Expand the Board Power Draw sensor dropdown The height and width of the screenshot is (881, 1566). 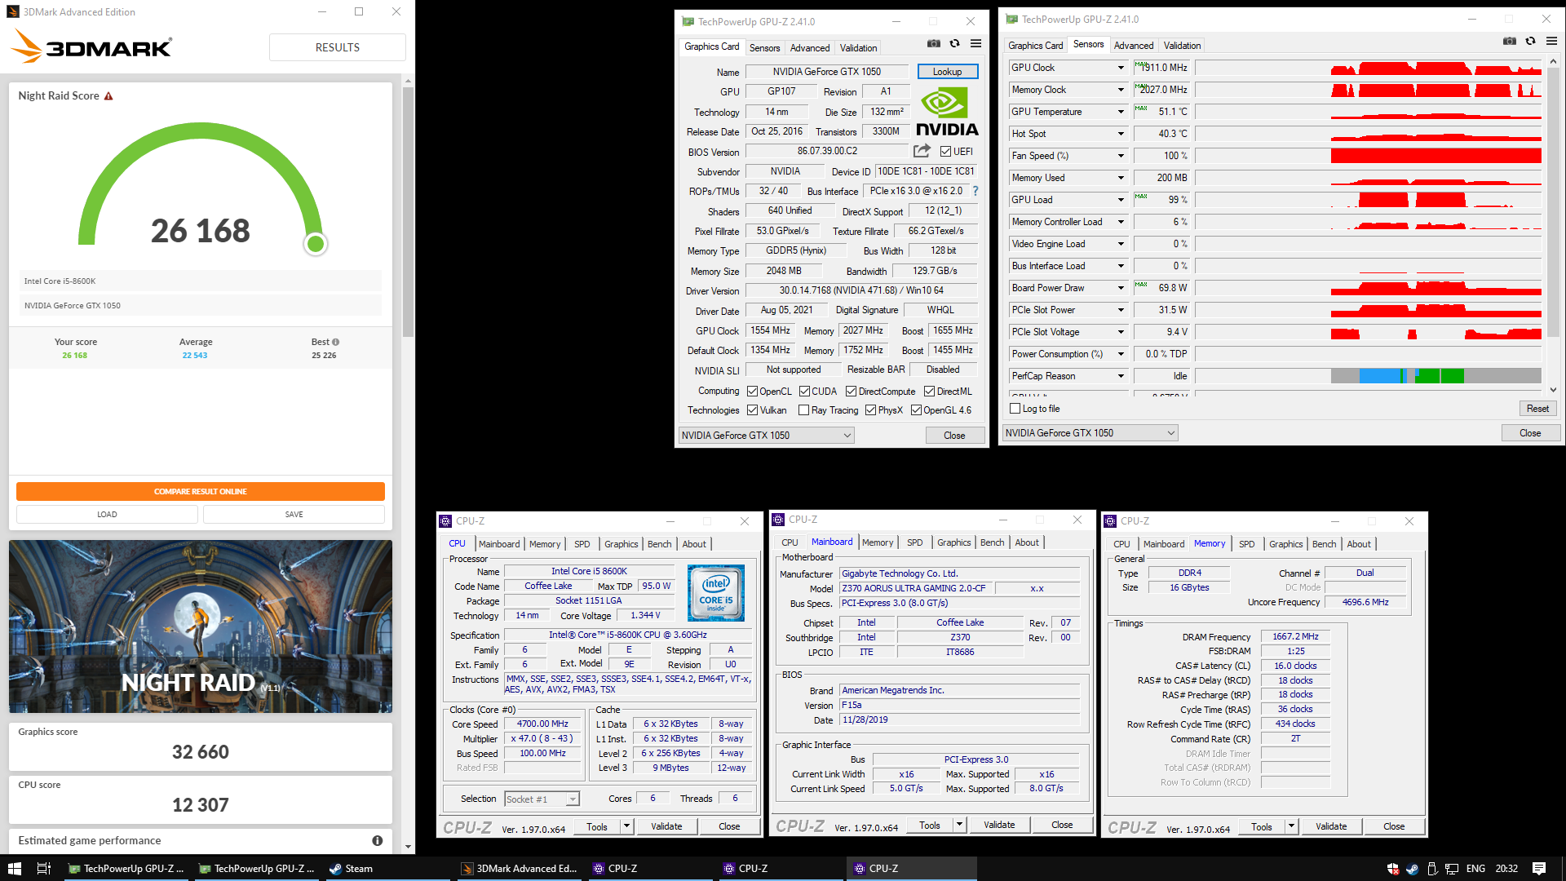tap(1121, 288)
